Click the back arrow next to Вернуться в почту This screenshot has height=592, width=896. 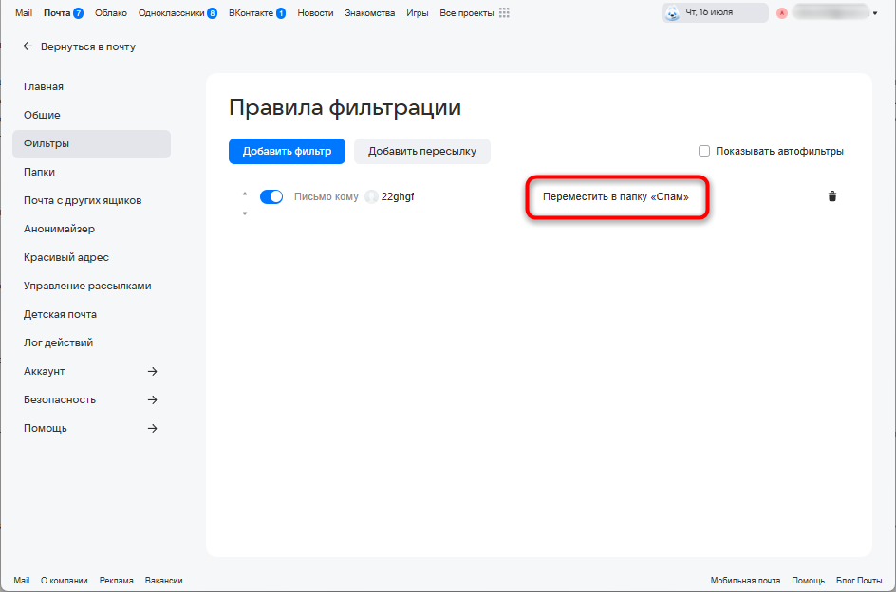point(28,46)
